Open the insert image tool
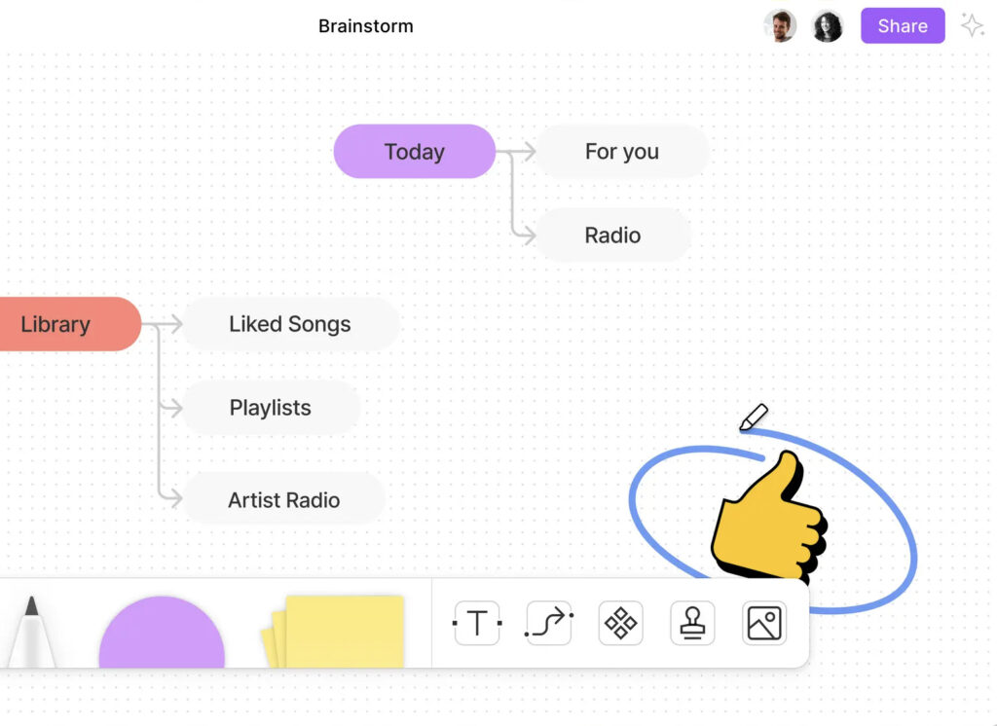The image size is (997, 726). 764,623
